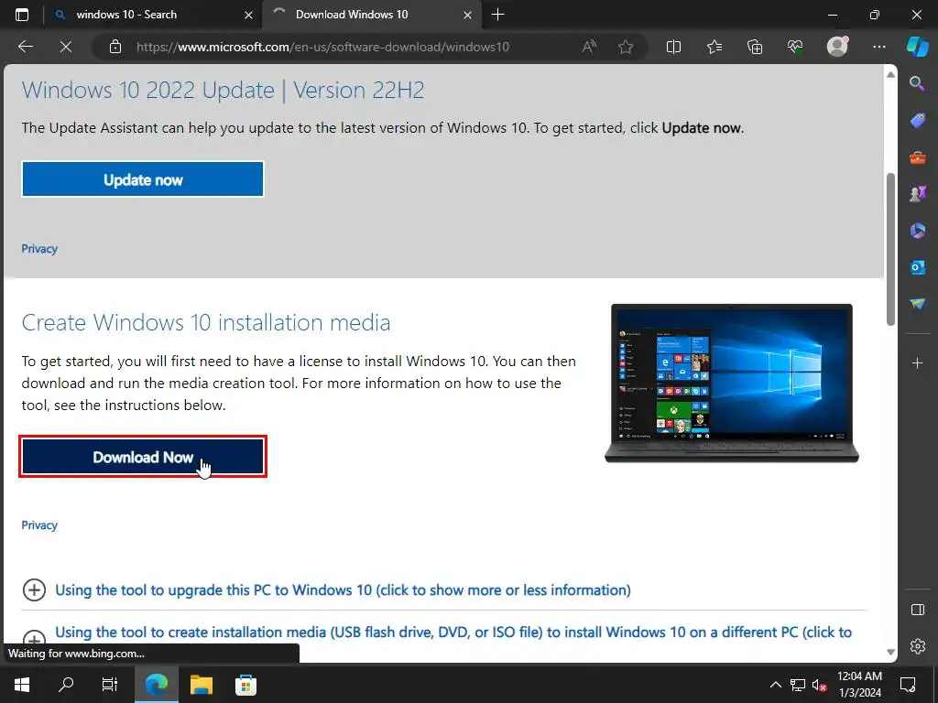
Task: Enter split screen view
Action: coord(673,47)
